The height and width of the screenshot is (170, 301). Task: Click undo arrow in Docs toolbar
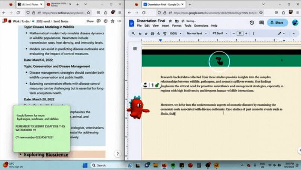(140, 33)
